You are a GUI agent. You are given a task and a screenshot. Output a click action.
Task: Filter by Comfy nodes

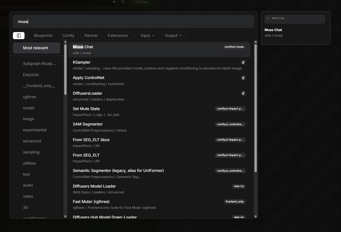68,36
